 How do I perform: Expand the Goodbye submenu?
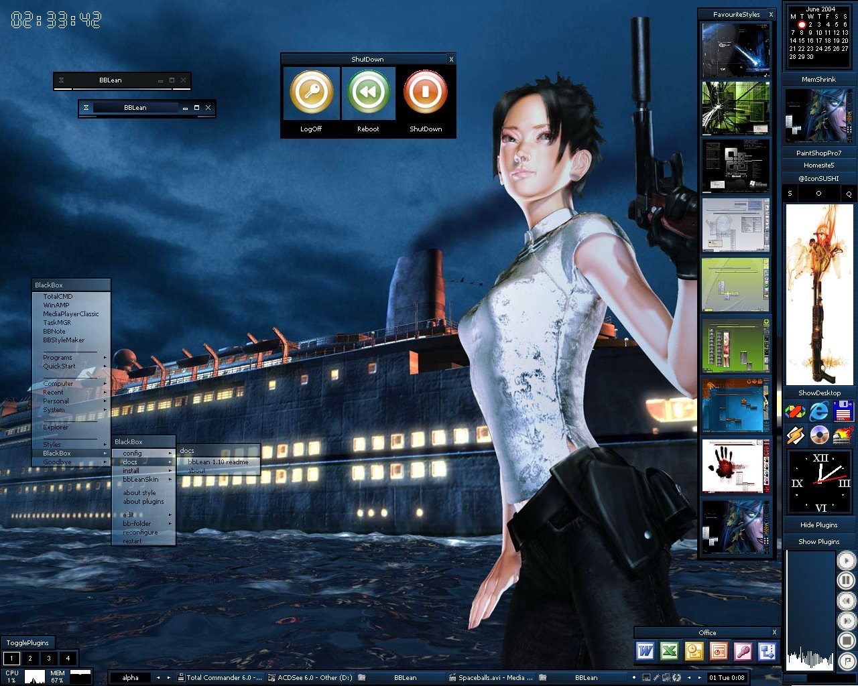(71, 462)
